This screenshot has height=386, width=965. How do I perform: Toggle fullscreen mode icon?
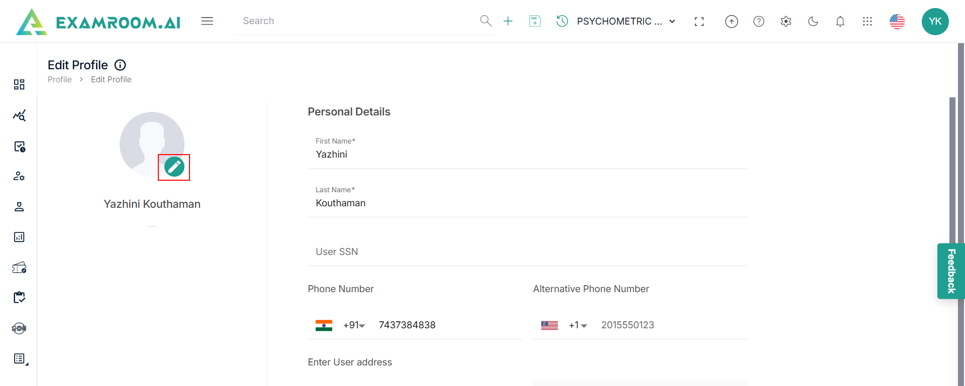tap(699, 22)
